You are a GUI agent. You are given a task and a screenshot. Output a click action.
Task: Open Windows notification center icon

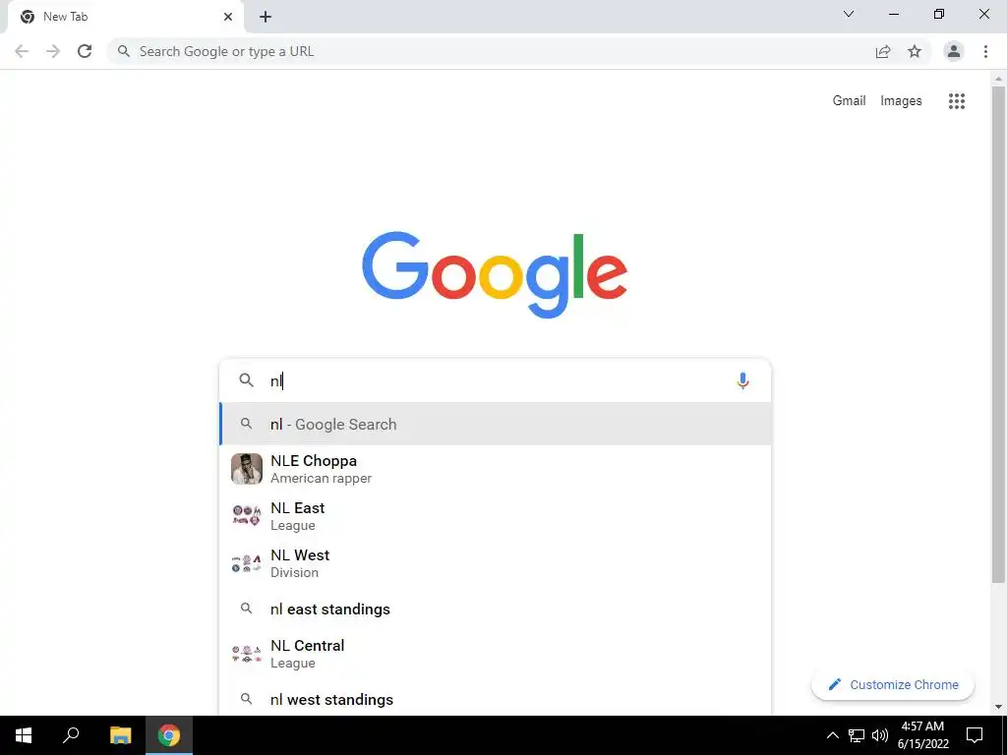pos(975,735)
